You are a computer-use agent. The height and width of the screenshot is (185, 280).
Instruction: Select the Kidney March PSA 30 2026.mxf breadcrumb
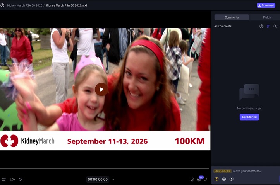coord(67,5)
